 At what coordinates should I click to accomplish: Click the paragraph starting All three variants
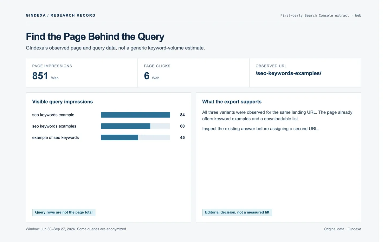tap(277, 115)
